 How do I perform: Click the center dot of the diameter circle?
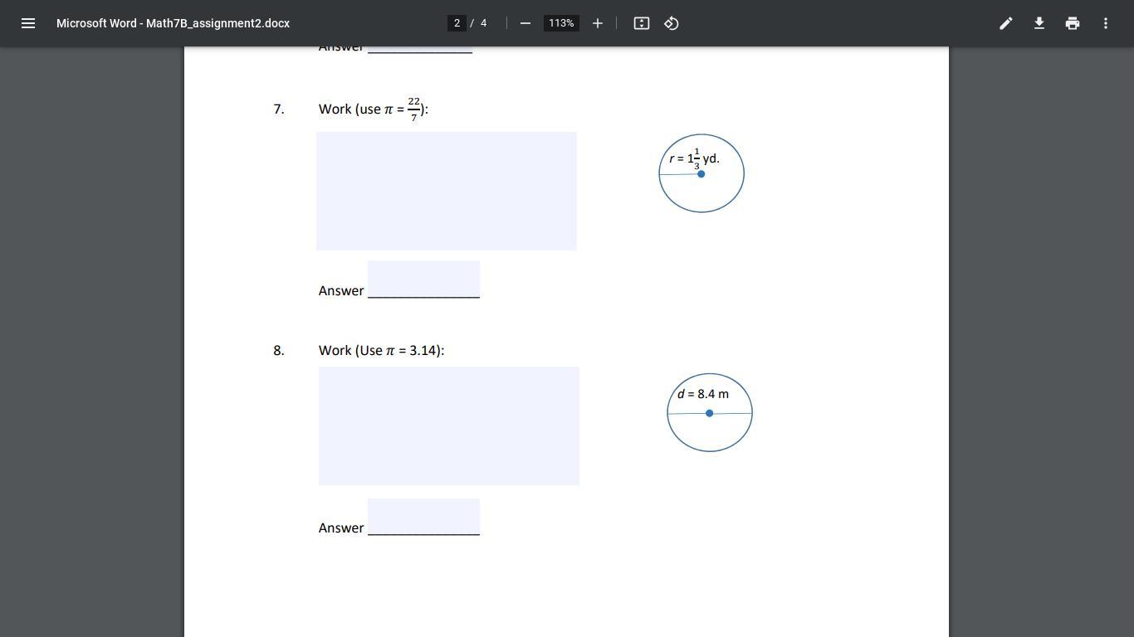click(709, 413)
